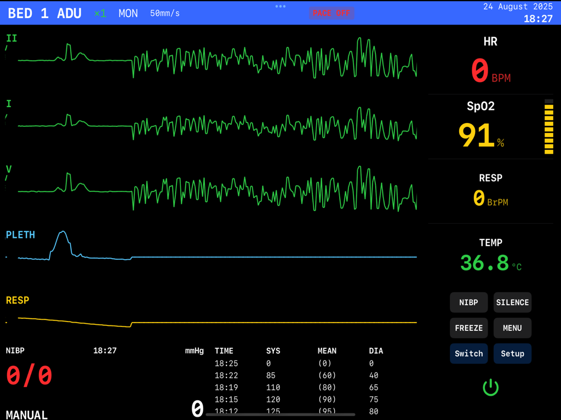Image resolution: width=561 pixels, height=420 pixels.
Task: Click the SpO2 signal strength bar
Action: (548, 127)
